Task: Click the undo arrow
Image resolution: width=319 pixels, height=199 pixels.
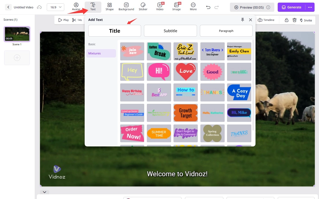Action: 208,7
